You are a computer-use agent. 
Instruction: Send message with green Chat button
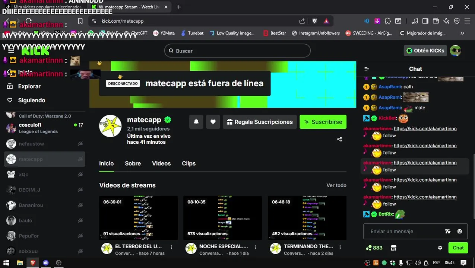click(x=458, y=248)
